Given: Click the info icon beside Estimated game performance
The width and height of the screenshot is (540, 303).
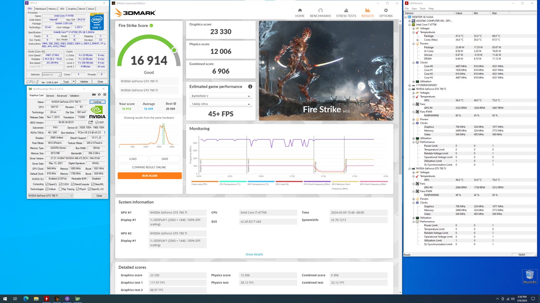Looking at the screenshot, I should 250,87.
